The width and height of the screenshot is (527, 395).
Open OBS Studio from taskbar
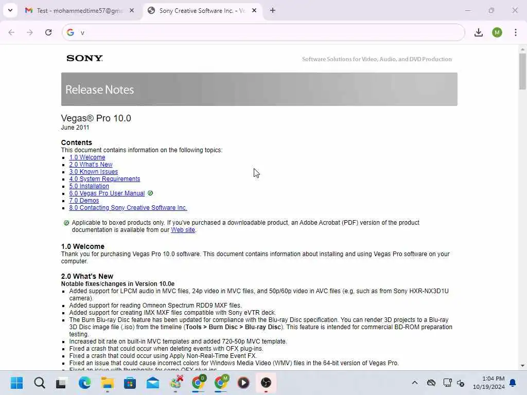pyautogui.click(x=266, y=383)
